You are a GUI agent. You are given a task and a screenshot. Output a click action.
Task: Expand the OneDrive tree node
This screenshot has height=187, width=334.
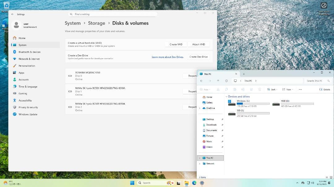point(199,108)
